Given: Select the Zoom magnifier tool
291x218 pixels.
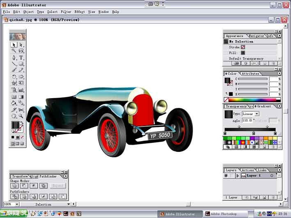Looking at the screenshot, I should [21, 116].
